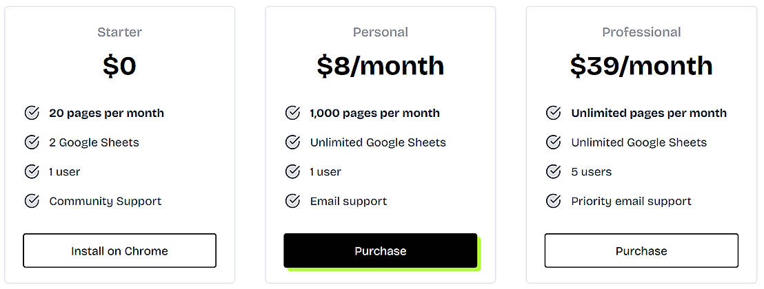764x289 pixels.
Task: Click checkmark icon next to Unlimited pages per month
Action: [553, 113]
